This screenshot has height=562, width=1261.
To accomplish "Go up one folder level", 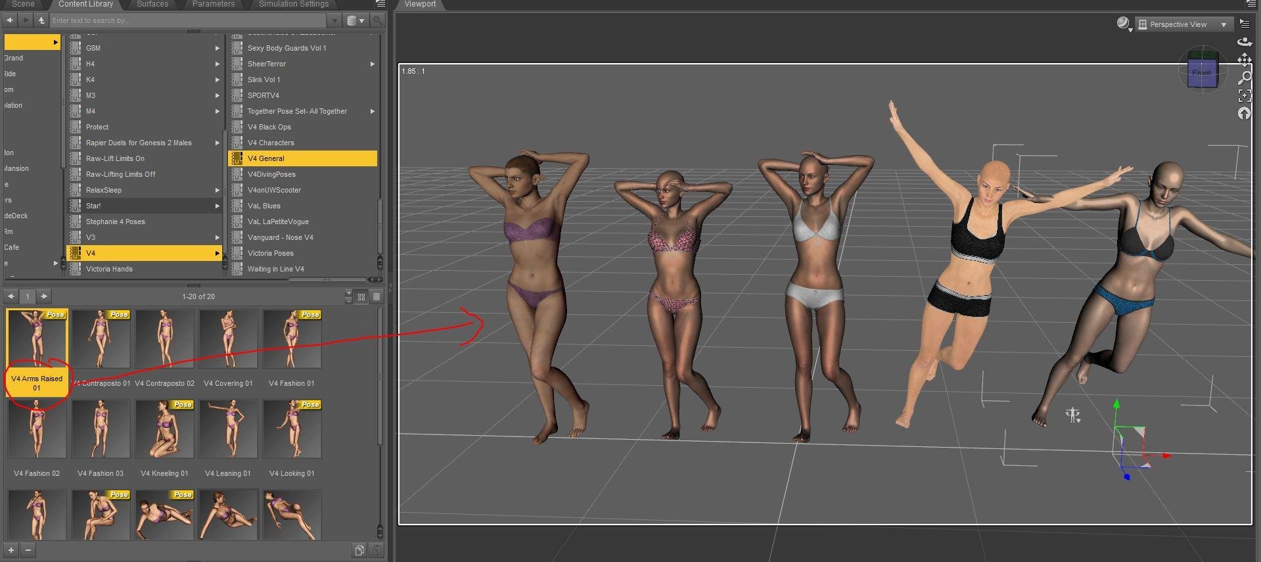I will 41,20.
